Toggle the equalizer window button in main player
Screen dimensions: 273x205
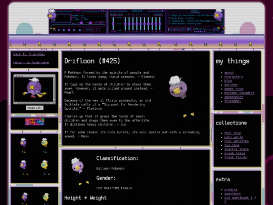[98, 23]
